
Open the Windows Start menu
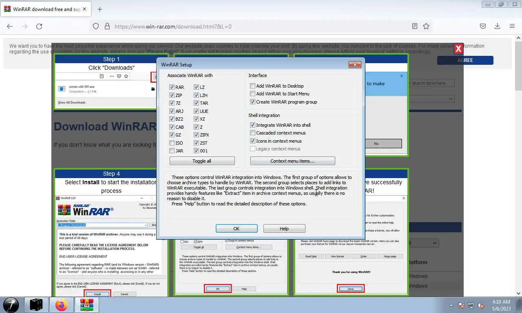click(x=10, y=305)
